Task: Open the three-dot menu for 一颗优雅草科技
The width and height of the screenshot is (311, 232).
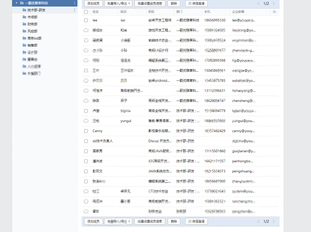Action: coord(74,3)
